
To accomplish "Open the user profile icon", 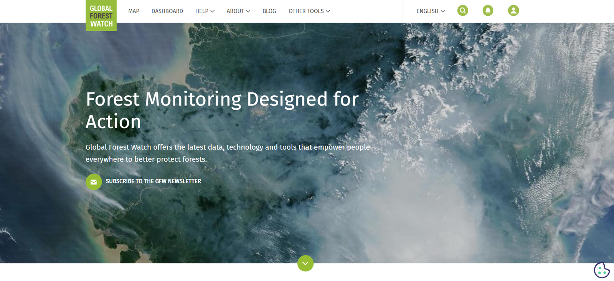I will (x=513, y=10).
